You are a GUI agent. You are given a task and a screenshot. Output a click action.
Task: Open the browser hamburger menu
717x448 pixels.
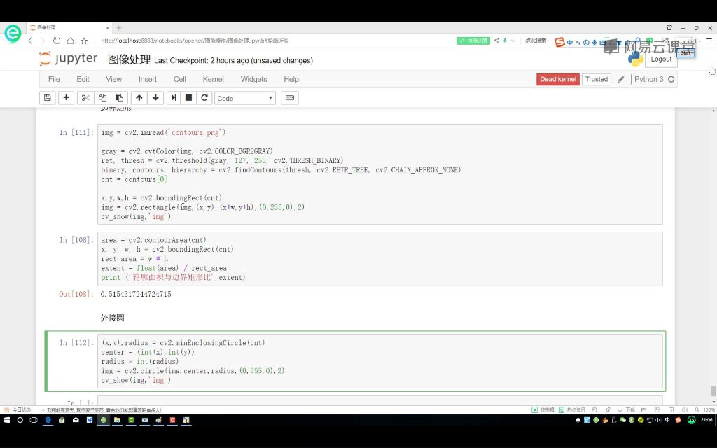click(709, 41)
